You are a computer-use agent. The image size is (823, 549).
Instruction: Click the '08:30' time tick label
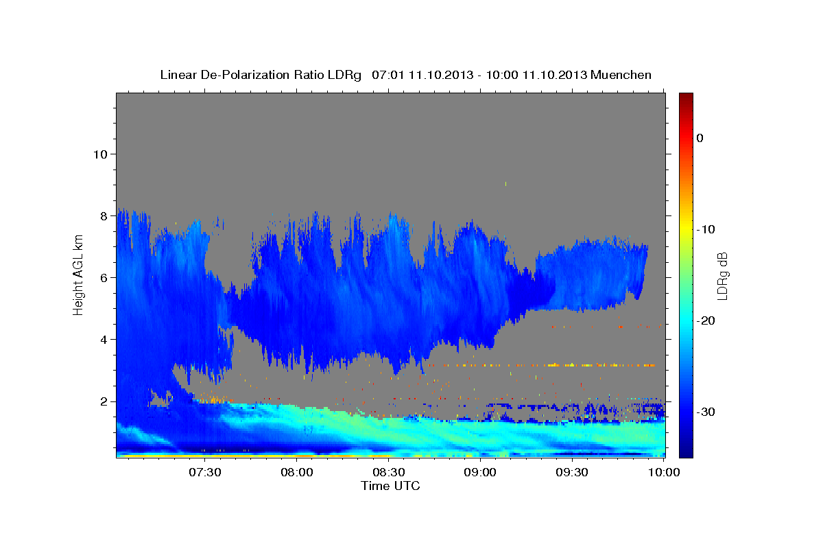pos(388,473)
